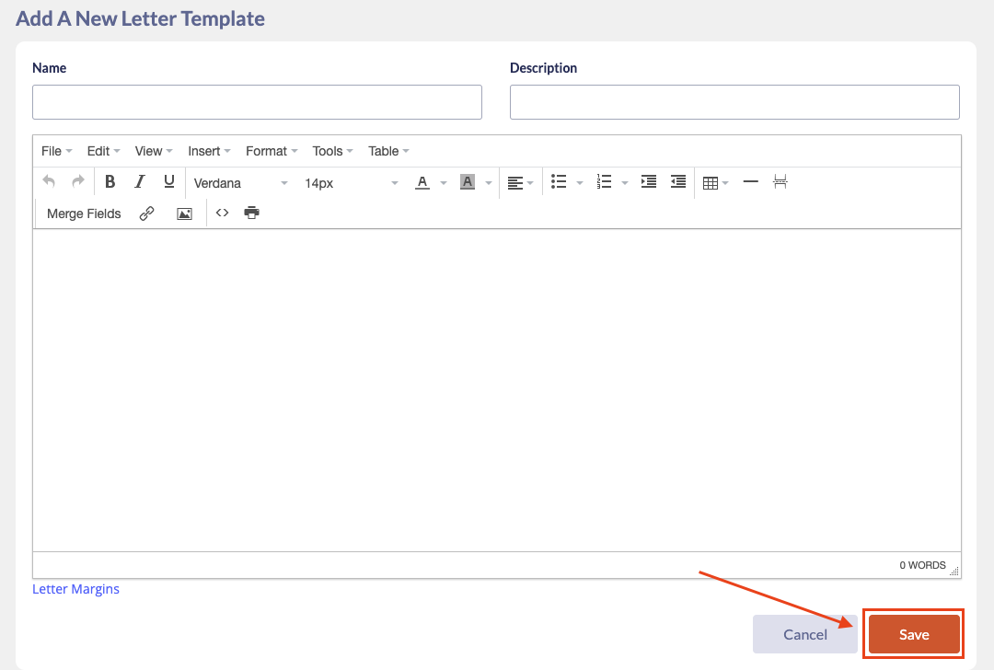
Task: Expand the text color picker arrow
Action: (x=444, y=183)
